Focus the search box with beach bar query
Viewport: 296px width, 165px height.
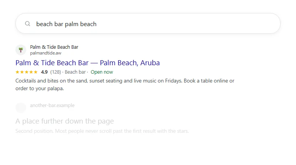pyautogui.click(x=148, y=23)
